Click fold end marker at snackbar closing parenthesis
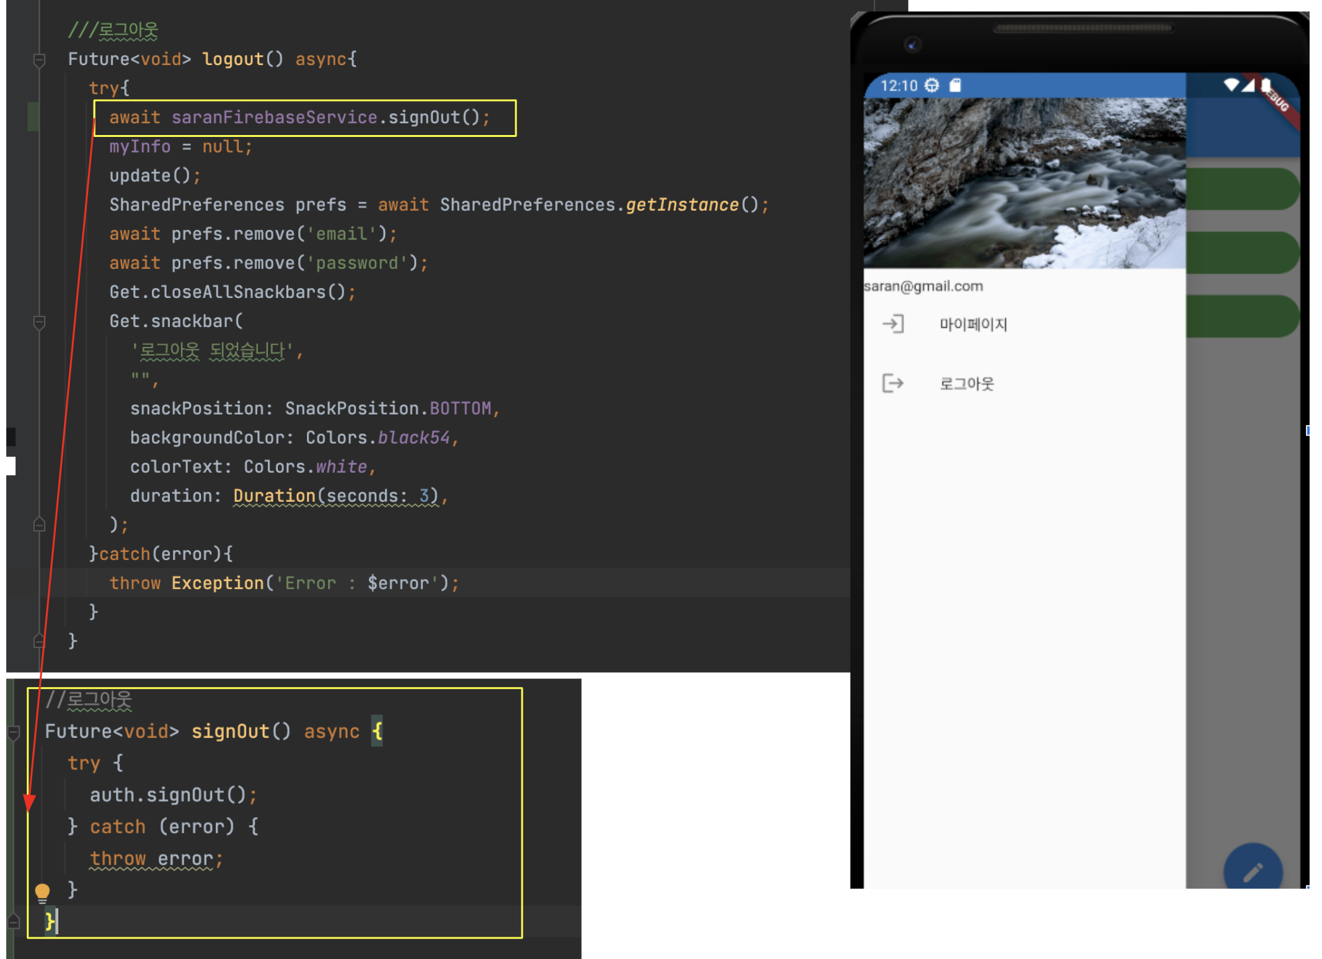The width and height of the screenshot is (1322, 959). tap(39, 525)
